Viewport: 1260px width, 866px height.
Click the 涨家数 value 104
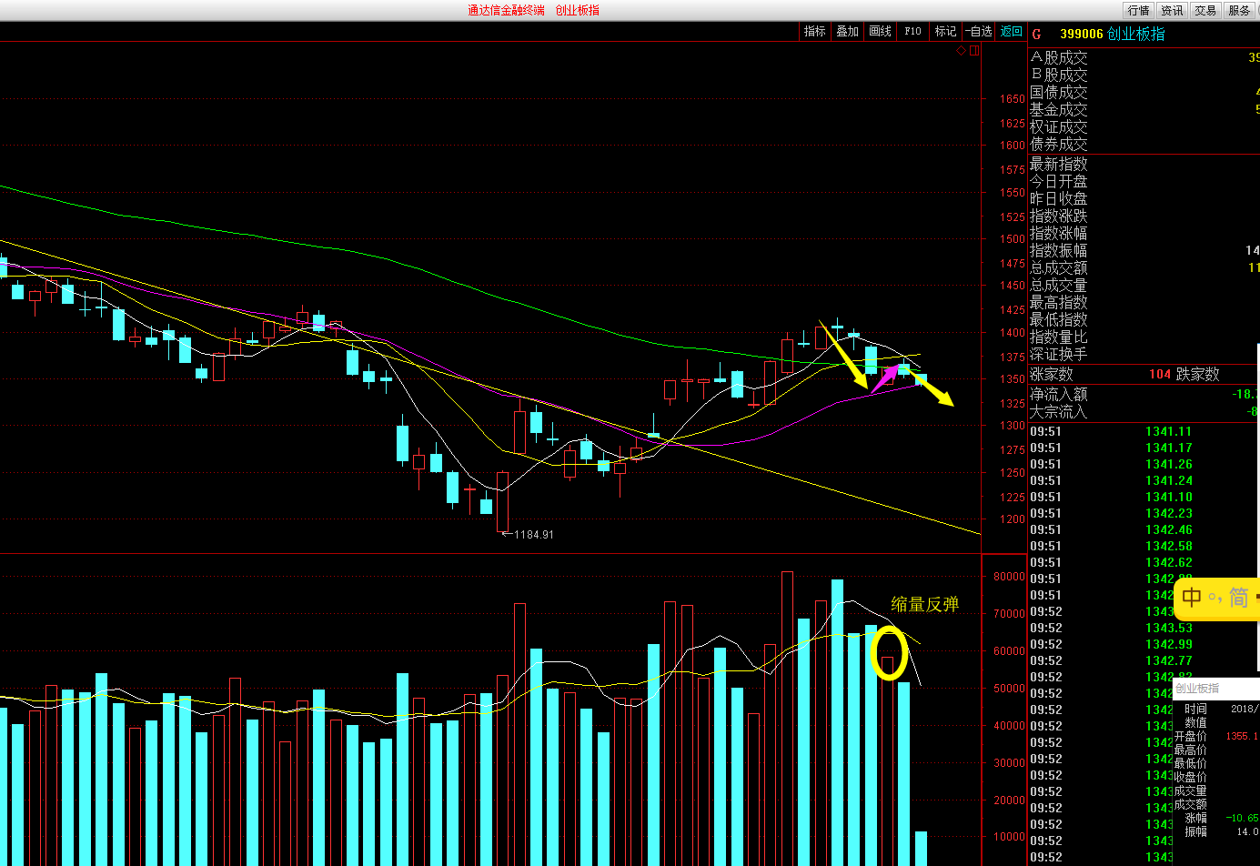1160,374
